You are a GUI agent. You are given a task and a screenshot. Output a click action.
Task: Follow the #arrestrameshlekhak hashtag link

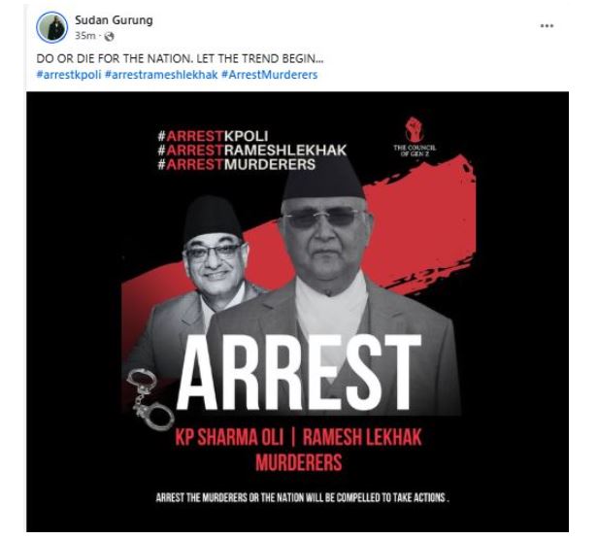click(161, 75)
